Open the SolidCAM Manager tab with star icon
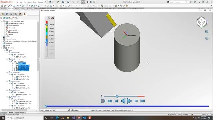Screen dimensions: 213x120 [25, 14]
